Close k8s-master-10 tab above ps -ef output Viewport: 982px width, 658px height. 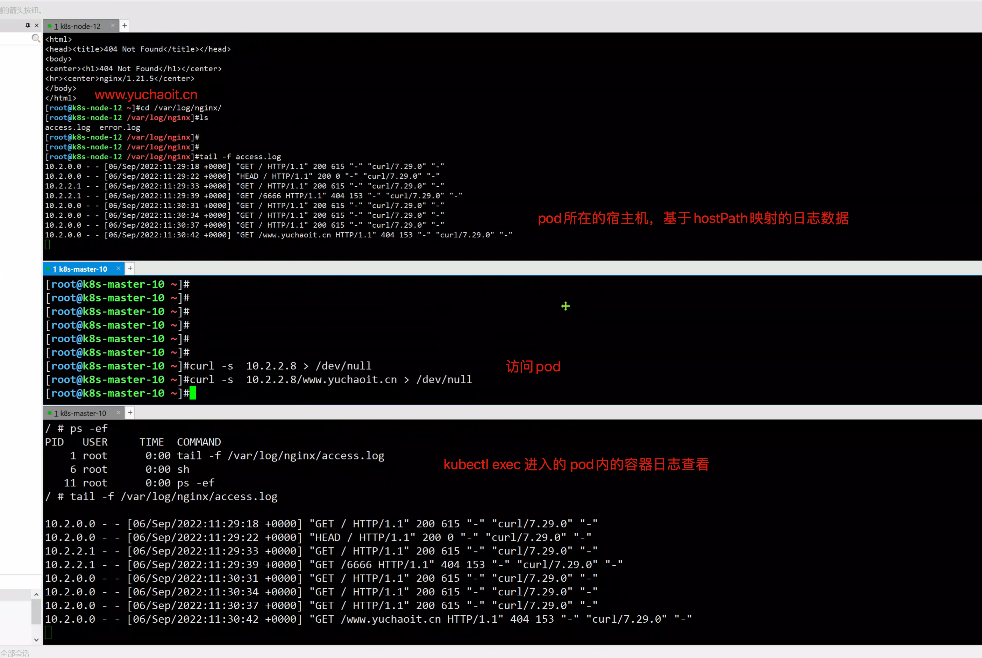pos(118,413)
